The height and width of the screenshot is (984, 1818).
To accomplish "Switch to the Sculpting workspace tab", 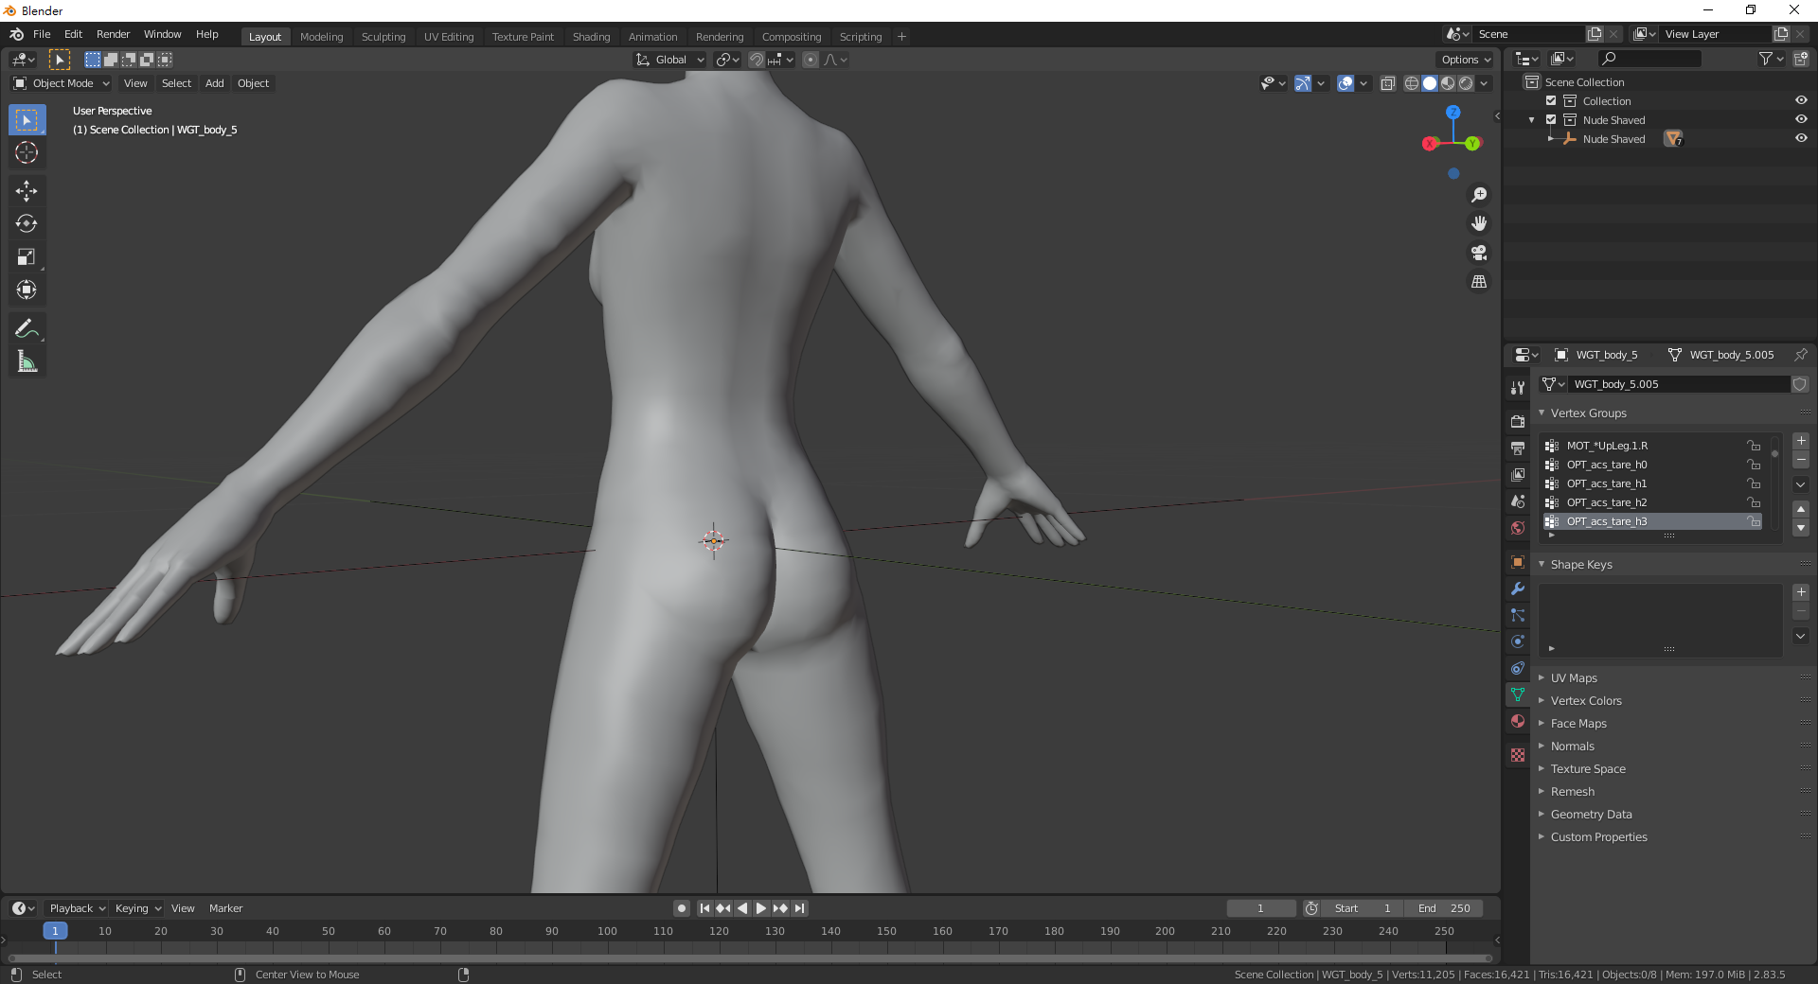I will tap(383, 37).
